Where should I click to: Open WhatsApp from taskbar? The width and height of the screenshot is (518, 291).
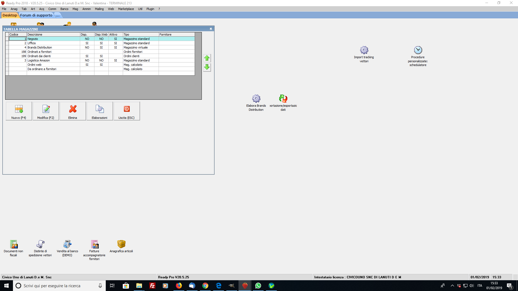click(258, 286)
